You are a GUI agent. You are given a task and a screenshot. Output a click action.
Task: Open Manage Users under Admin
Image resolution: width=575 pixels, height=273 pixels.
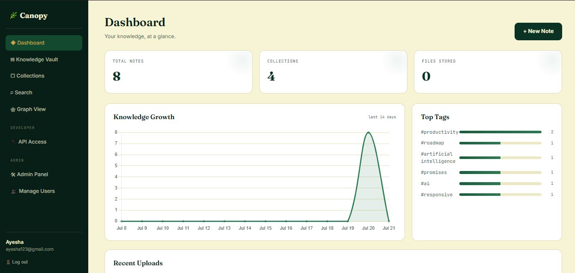point(44,191)
